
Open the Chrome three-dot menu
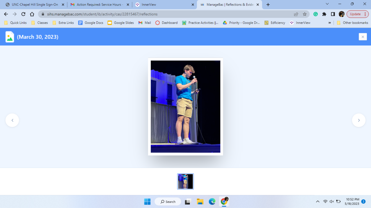[x=365, y=14]
